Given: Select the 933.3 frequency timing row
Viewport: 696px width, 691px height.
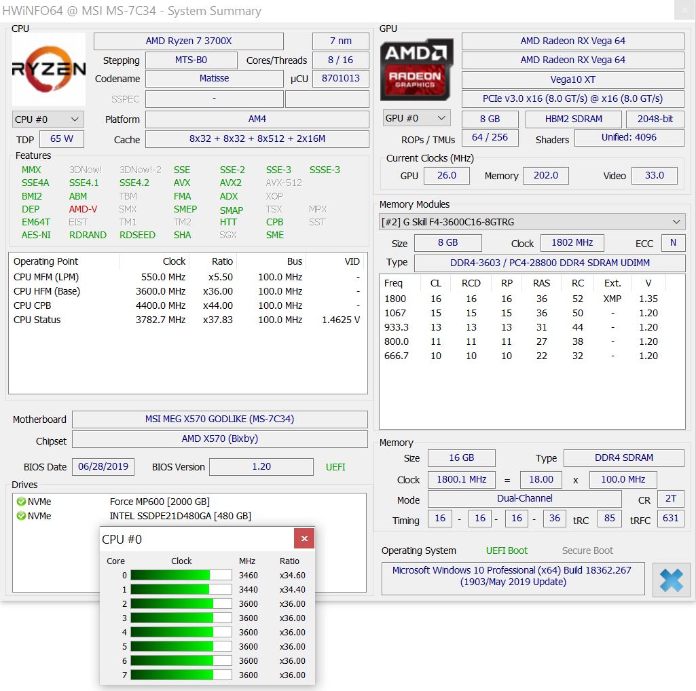Looking at the screenshot, I should 532,328.
